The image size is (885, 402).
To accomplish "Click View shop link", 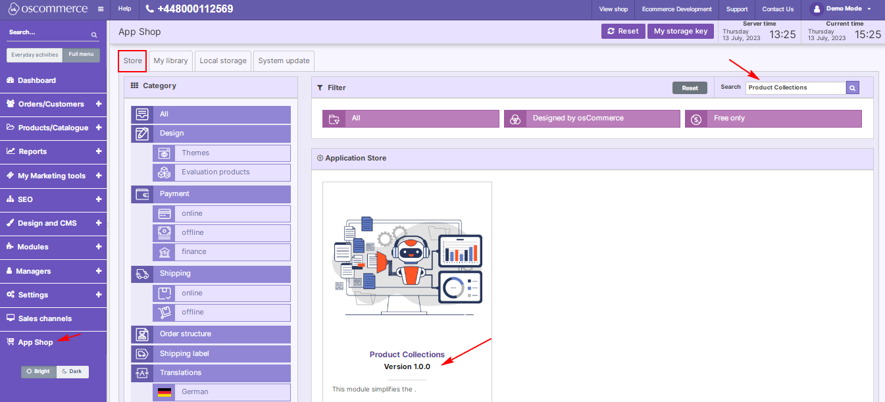I will [614, 9].
